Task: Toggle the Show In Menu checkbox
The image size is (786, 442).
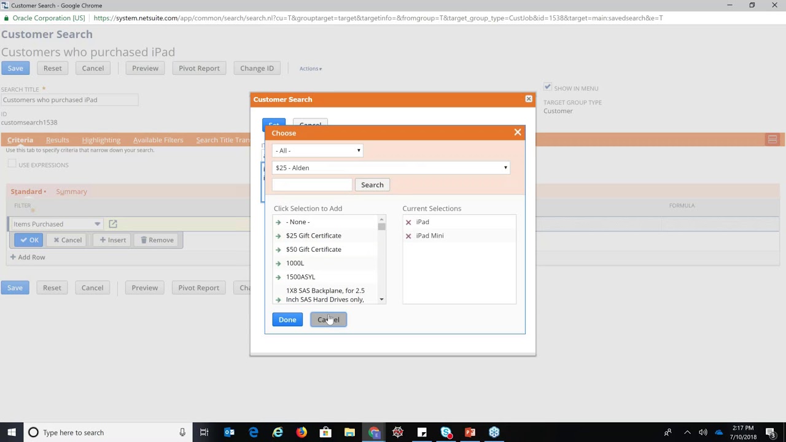Action: (x=547, y=88)
